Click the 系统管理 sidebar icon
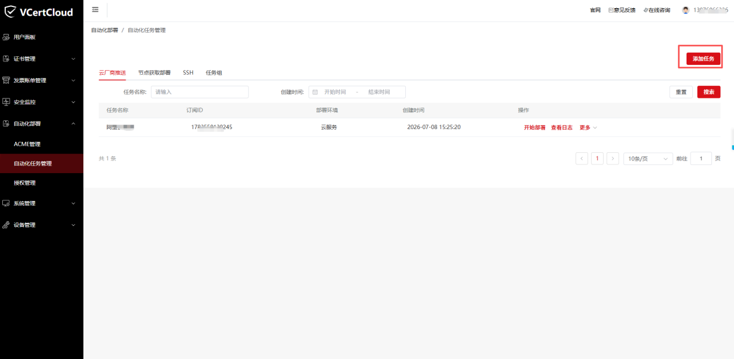This screenshot has width=734, height=359. coord(6,203)
